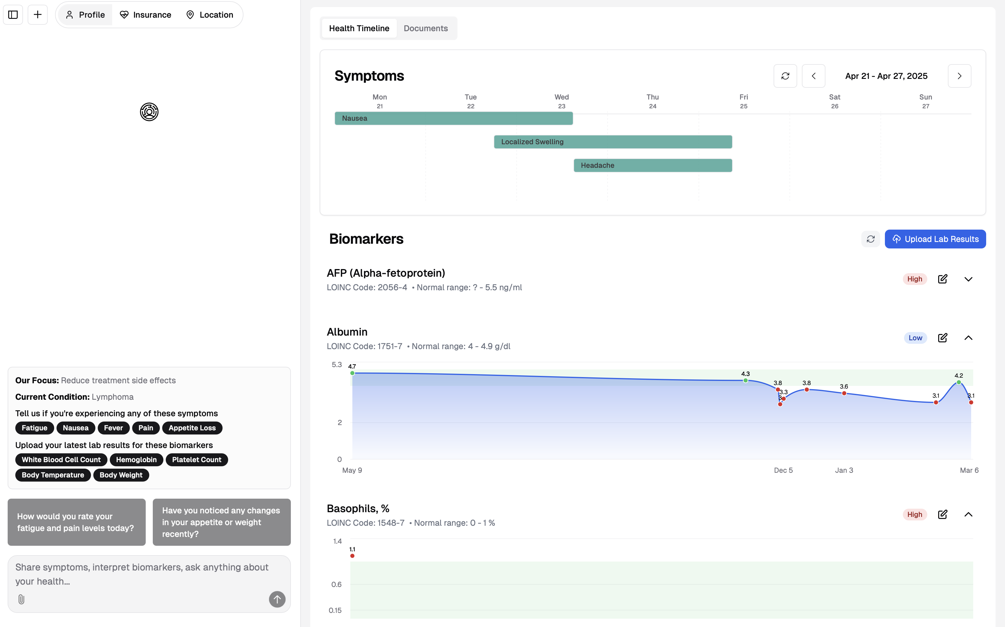Go to previous week in Symptoms
The height and width of the screenshot is (627, 1005).
813,76
